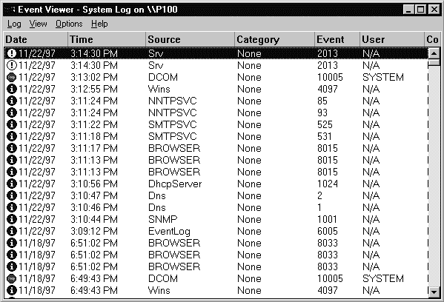Click scrollbar down arrow

[434, 292]
